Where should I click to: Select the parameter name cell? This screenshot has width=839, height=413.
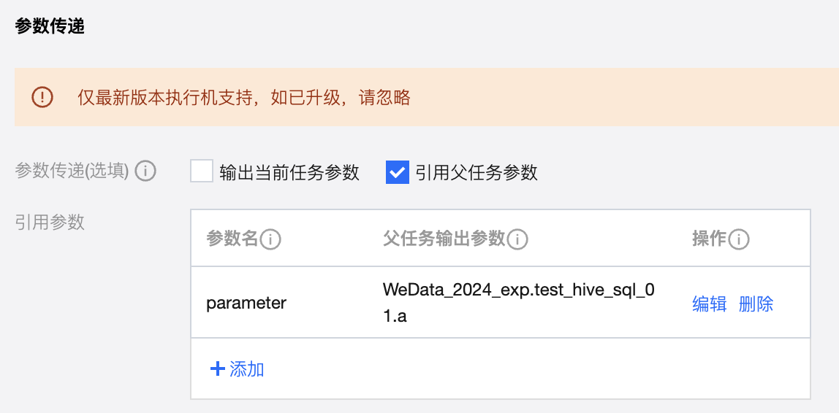[x=246, y=304]
